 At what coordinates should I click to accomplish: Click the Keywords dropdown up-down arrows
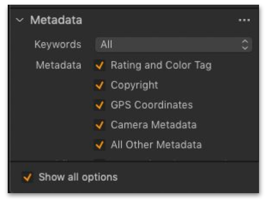(x=245, y=44)
